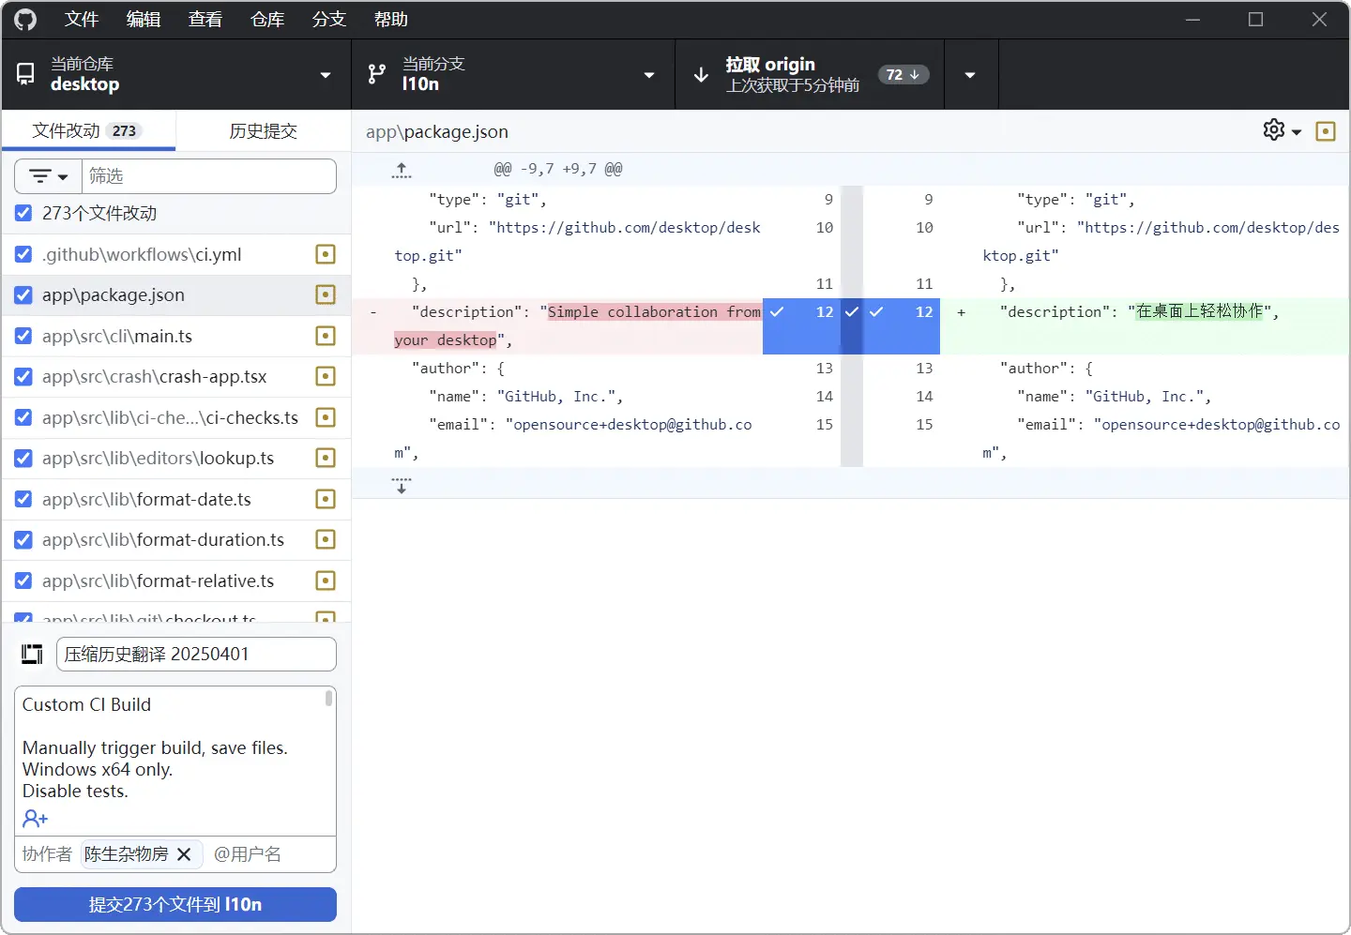Commit 273 files to l10n

tap(175, 905)
